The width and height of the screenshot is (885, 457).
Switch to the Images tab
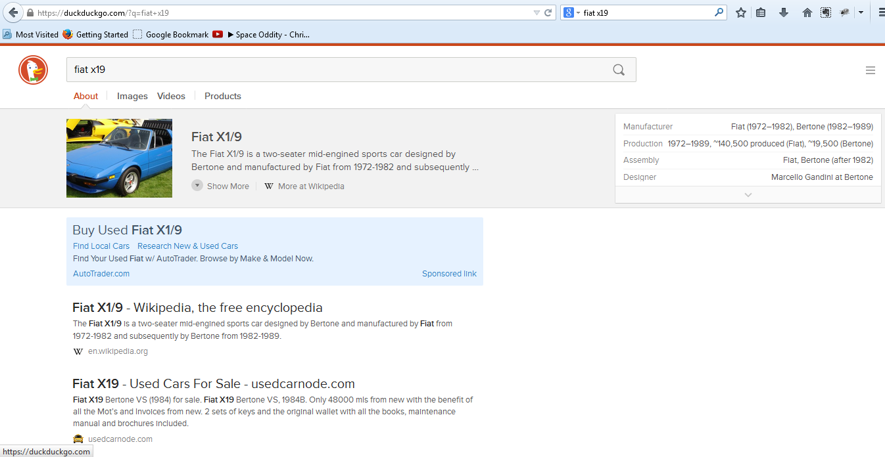pyautogui.click(x=132, y=96)
